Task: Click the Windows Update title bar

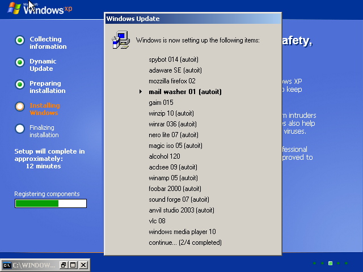Action: tap(193, 19)
